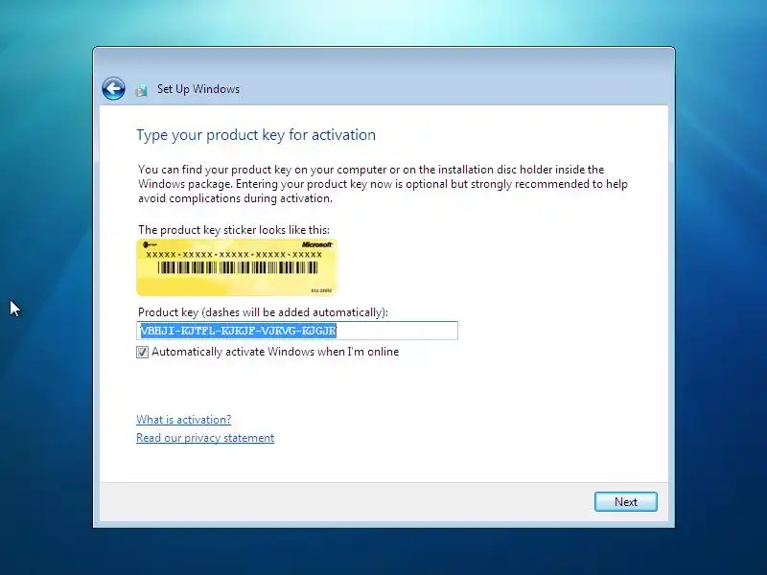The width and height of the screenshot is (767, 575).
Task: Proceed with the Next button
Action: tap(626, 501)
